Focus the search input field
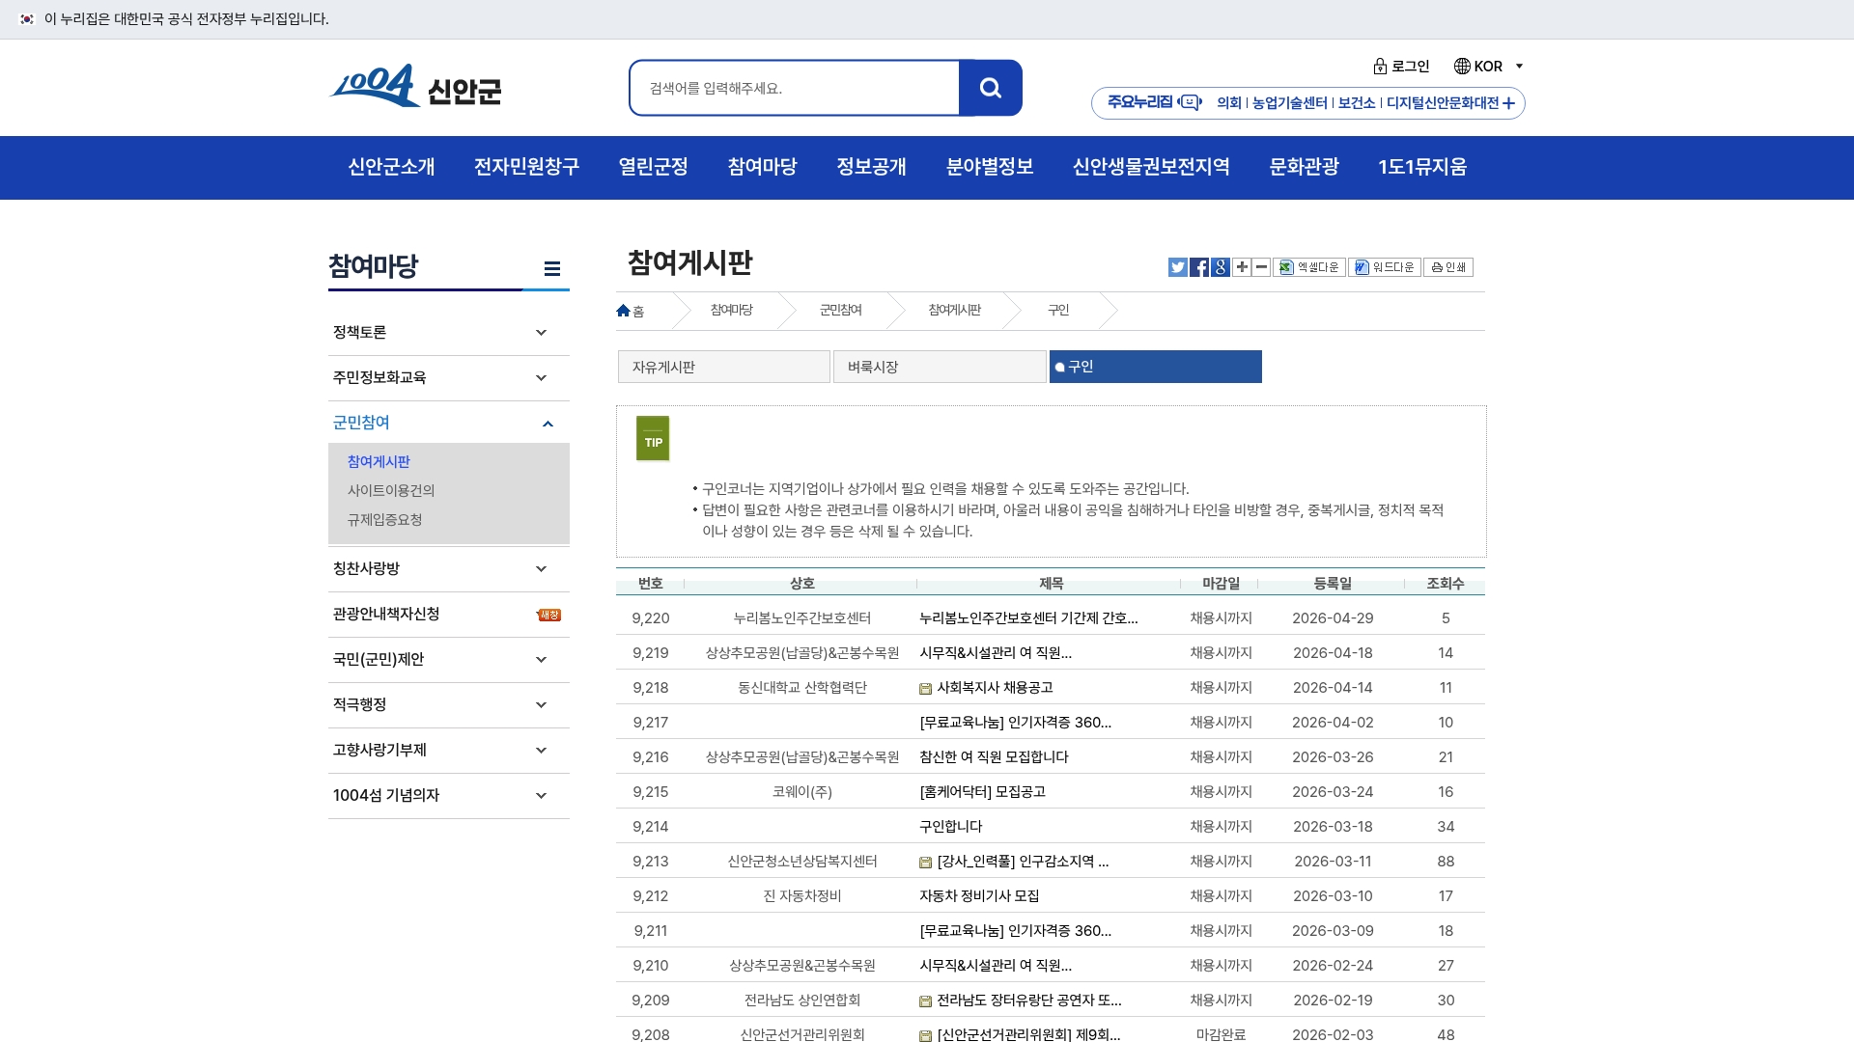 795,88
